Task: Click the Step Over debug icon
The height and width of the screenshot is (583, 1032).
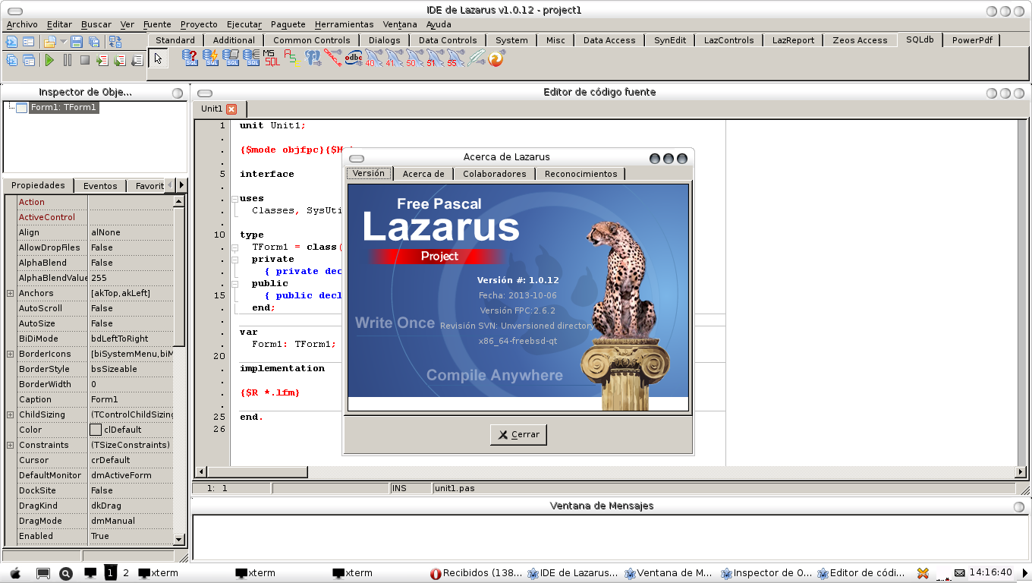Action: [120, 60]
